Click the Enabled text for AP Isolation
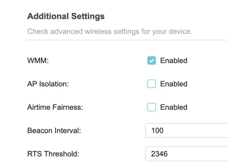This screenshot has height=167, width=228. [x=174, y=84]
